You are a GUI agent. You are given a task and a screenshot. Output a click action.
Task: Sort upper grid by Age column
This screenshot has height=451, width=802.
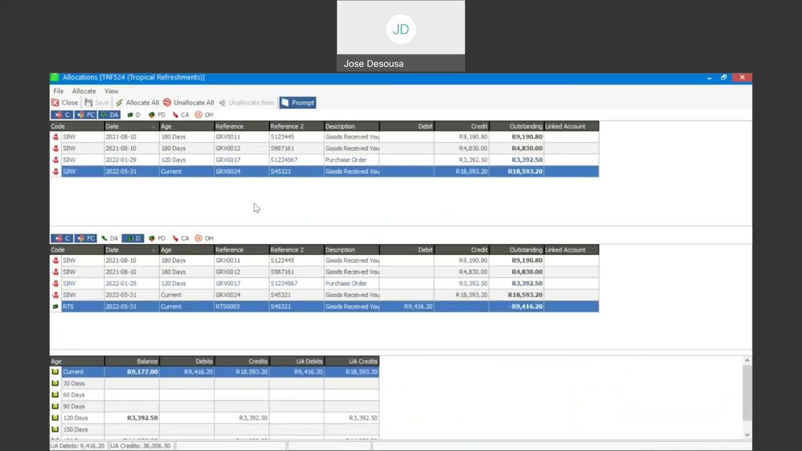[187, 127]
